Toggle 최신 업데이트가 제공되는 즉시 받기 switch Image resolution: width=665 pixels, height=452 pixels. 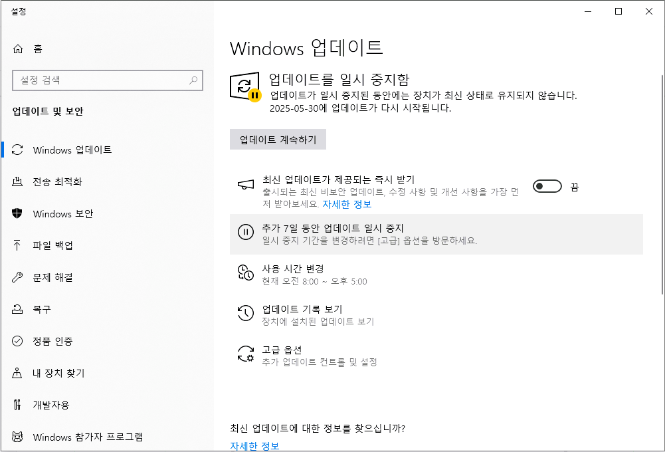(547, 186)
